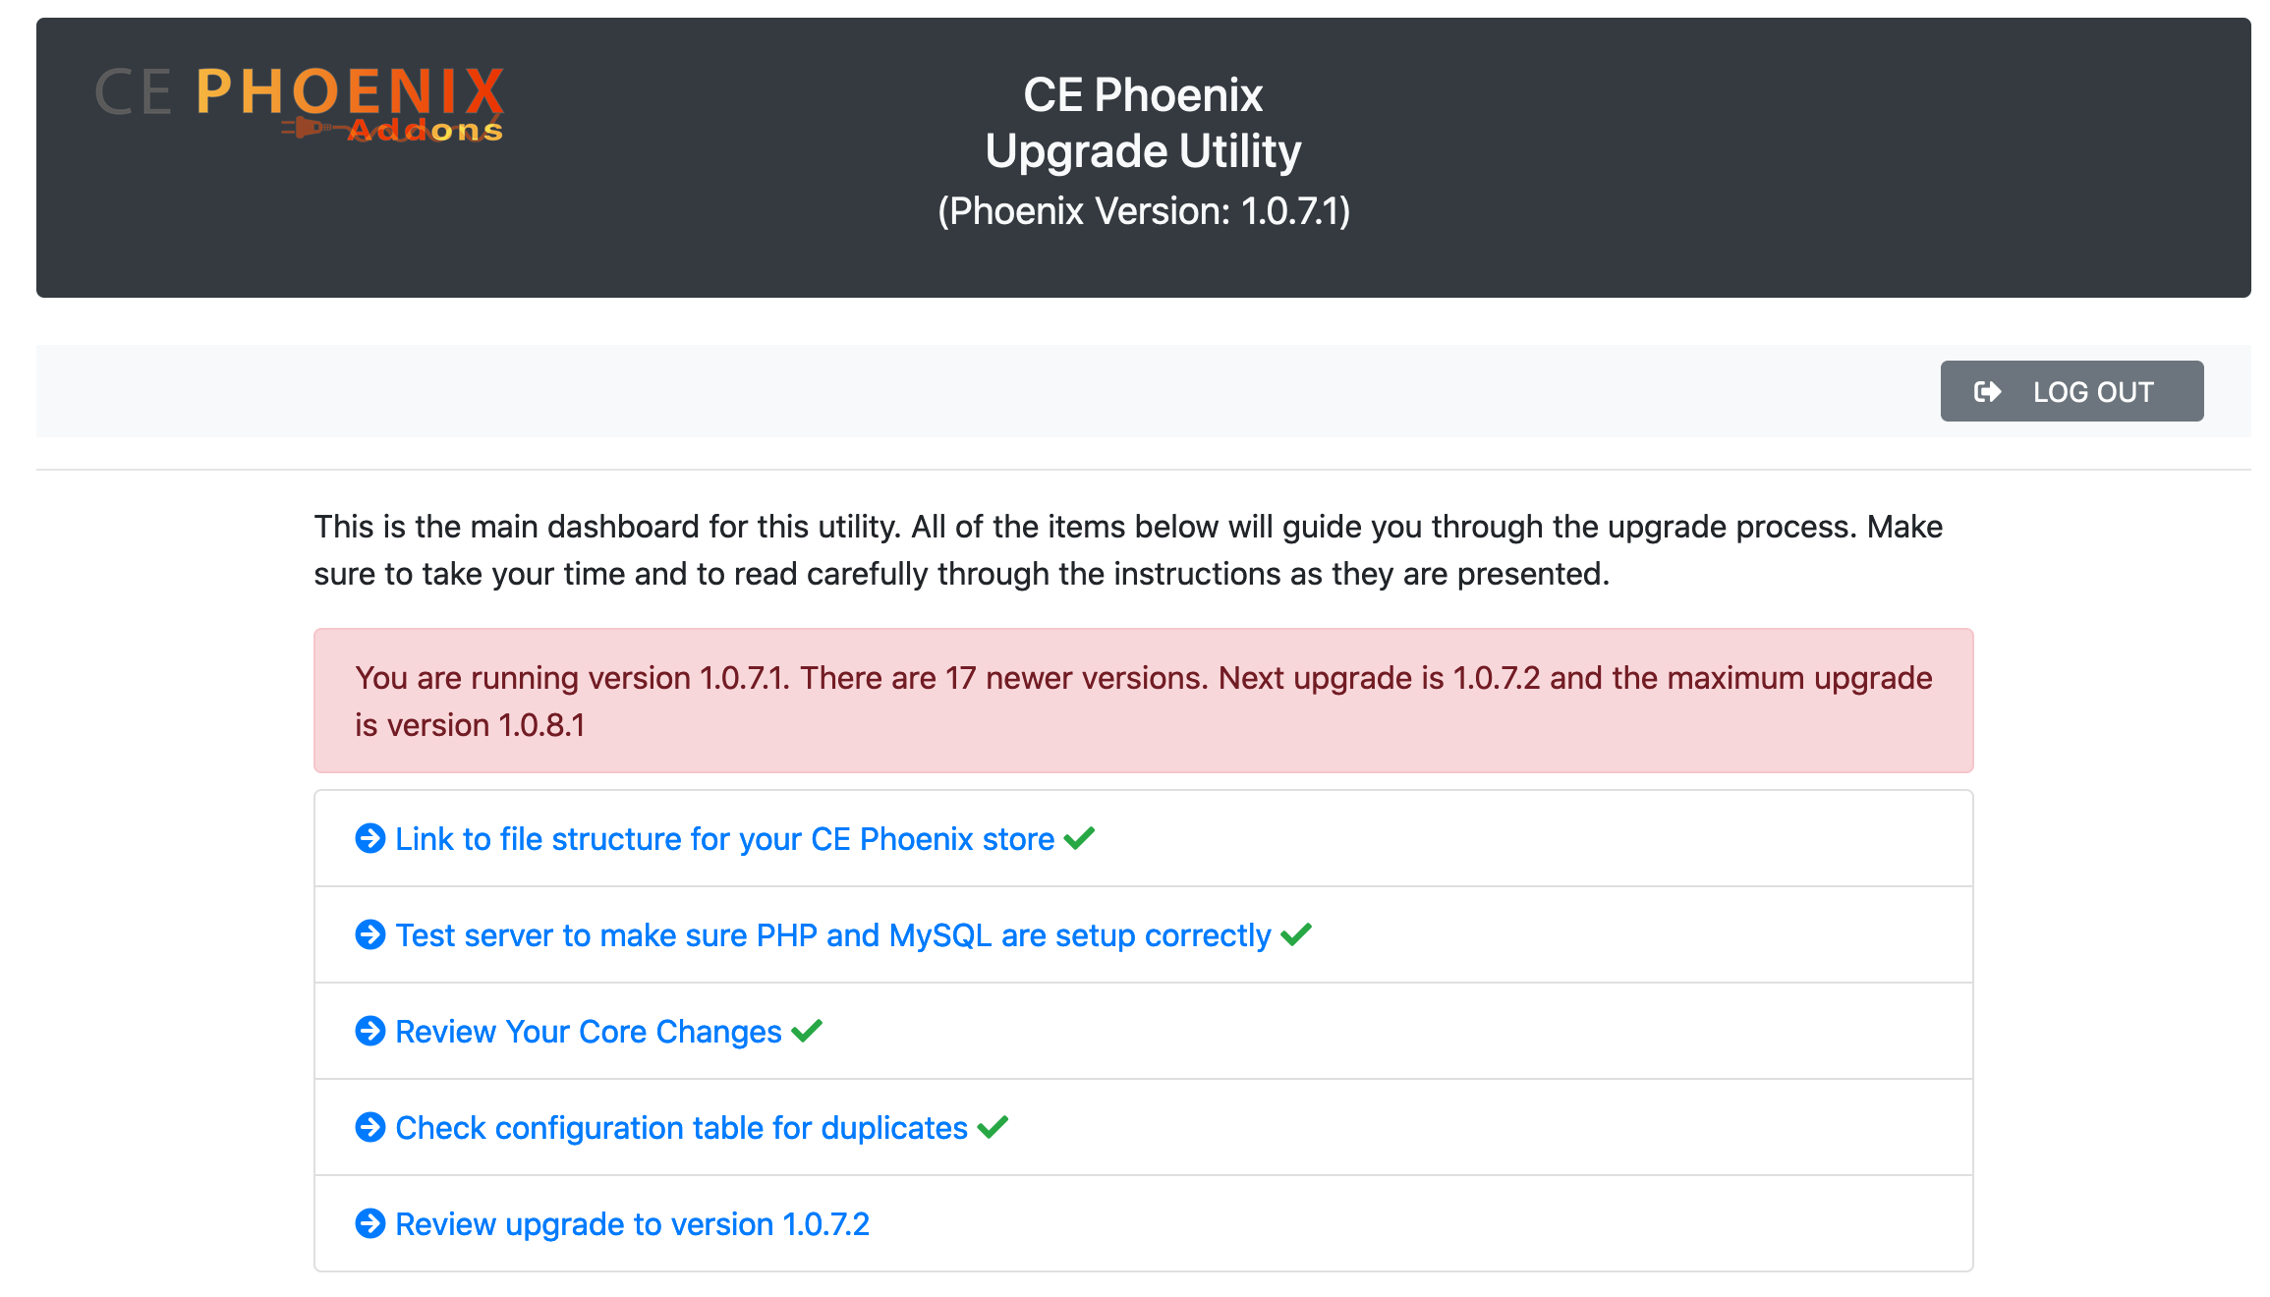Click the log out arrow icon

(x=1987, y=392)
